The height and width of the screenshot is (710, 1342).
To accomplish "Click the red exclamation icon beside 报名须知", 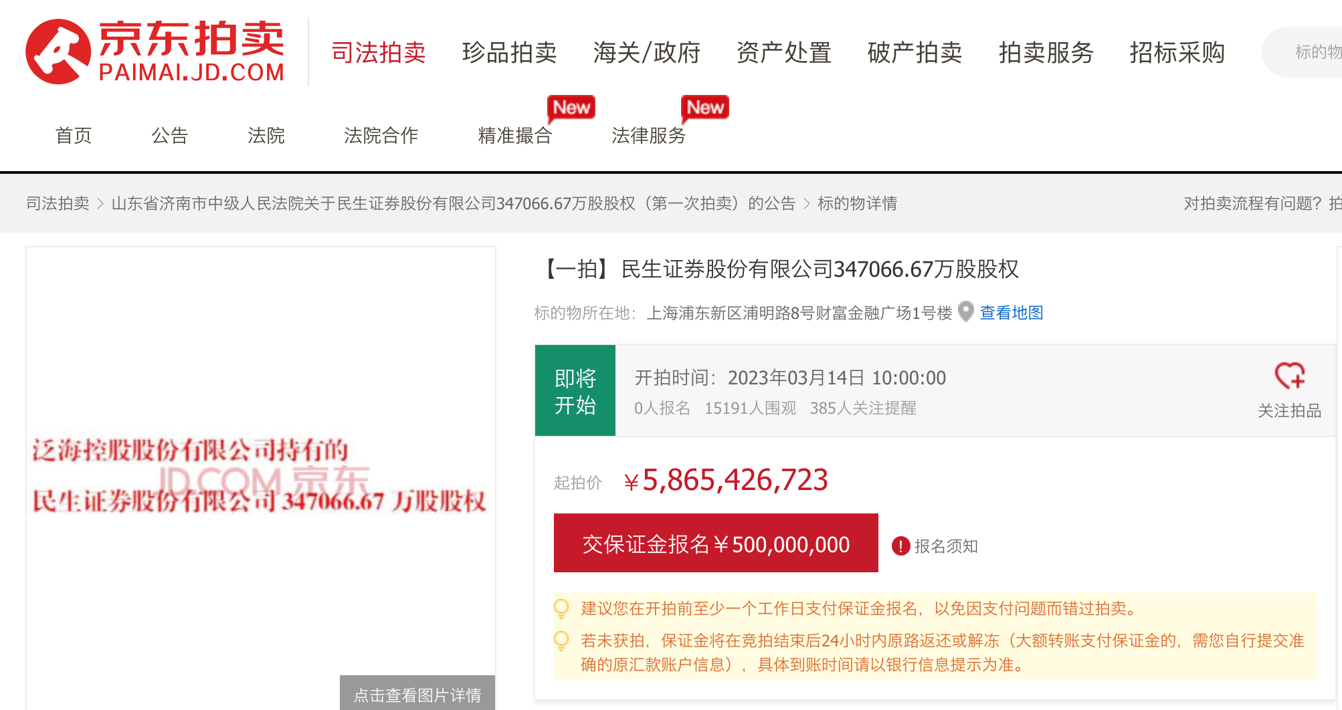I will 900,546.
